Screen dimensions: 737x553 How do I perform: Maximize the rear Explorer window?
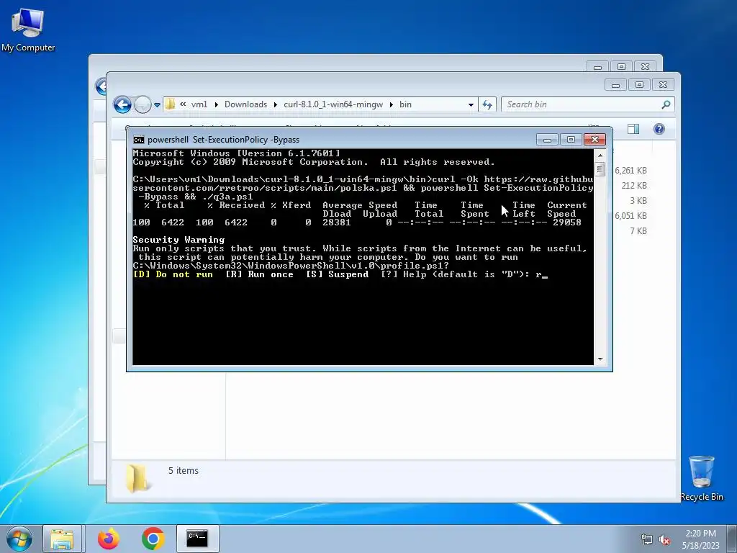click(621, 67)
